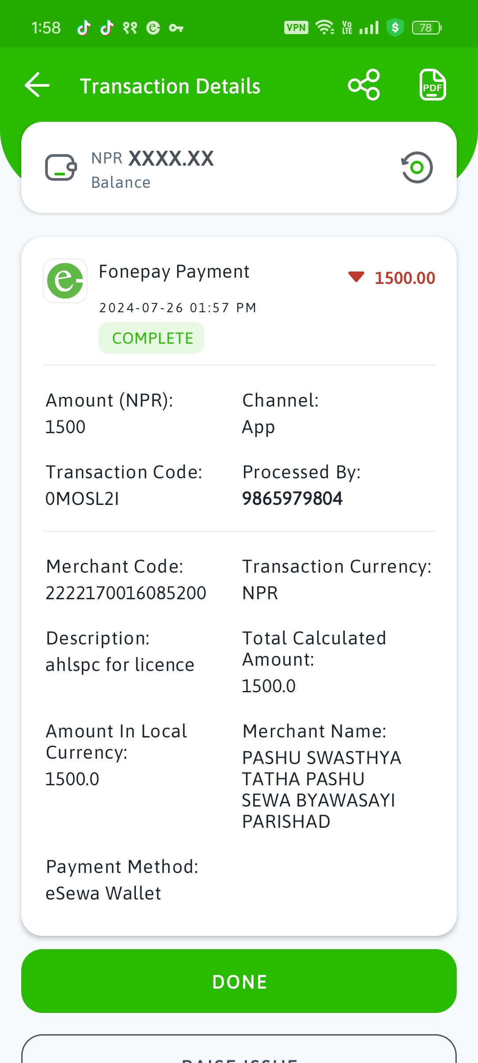Viewport: 478px width, 1063px height.
Task: Tap the NPR XXXX.XX balance text
Action: [x=153, y=158]
